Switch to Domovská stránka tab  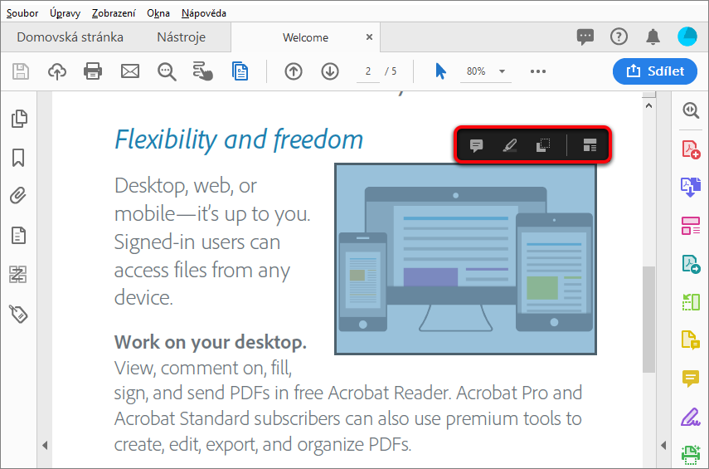click(70, 37)
